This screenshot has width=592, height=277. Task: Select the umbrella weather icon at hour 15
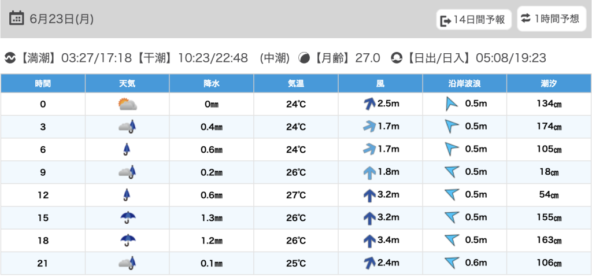tap(128, 217)
